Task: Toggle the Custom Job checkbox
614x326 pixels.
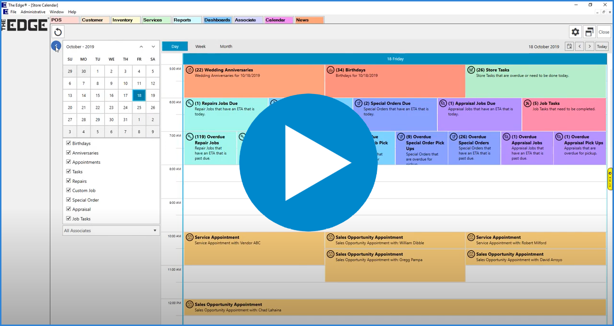Action: tap(68, 190)
